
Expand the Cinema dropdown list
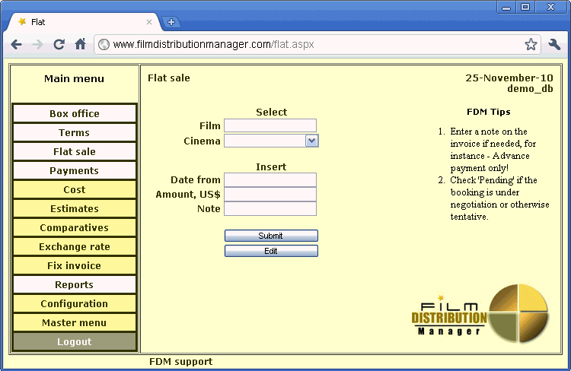tap(311, 141)
